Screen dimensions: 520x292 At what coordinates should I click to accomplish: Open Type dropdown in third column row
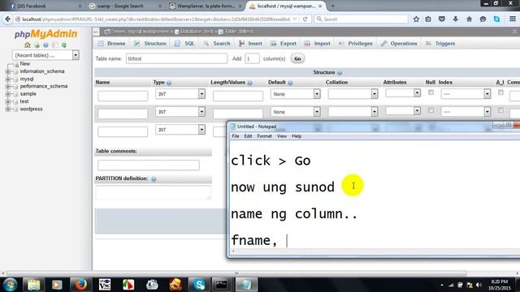click(x=180, y=130)
